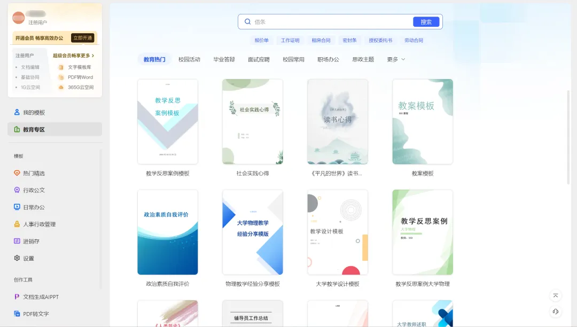Click the 授权委托书 quick search tag
The image size is (577, 327).
tap(380, 40)
